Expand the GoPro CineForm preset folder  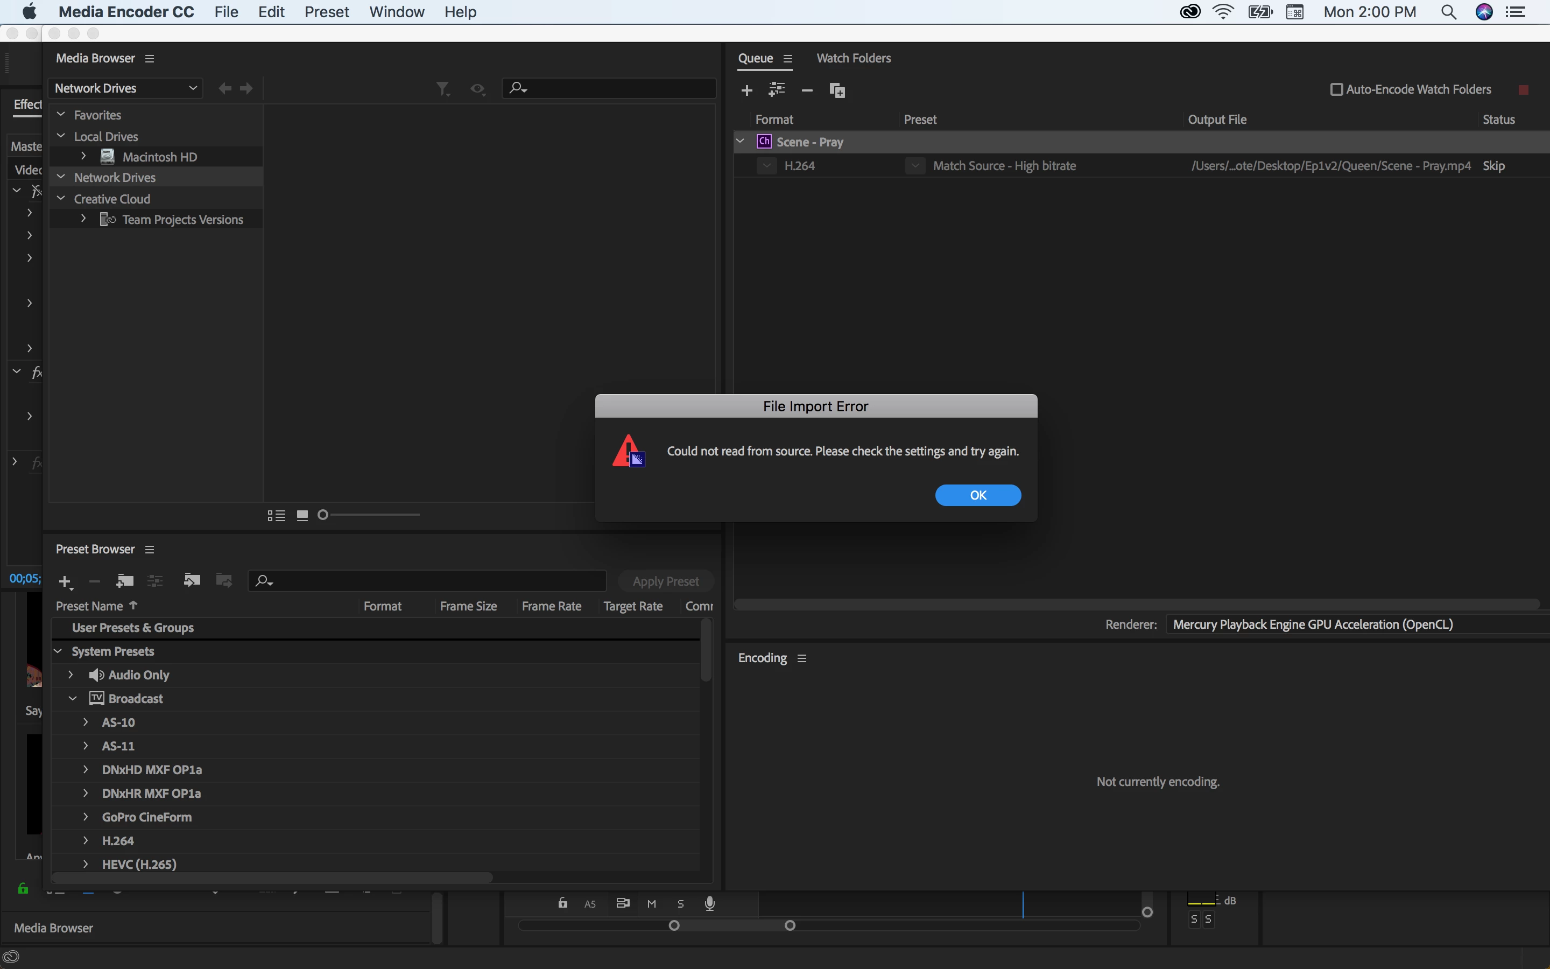86,817
